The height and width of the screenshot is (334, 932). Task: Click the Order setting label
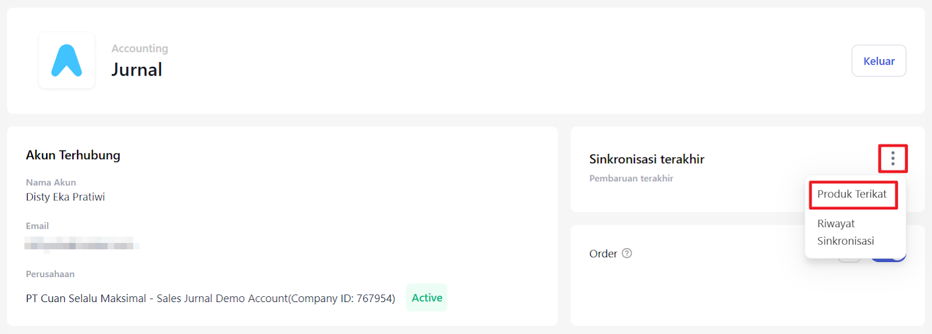[x=603, y=254]
